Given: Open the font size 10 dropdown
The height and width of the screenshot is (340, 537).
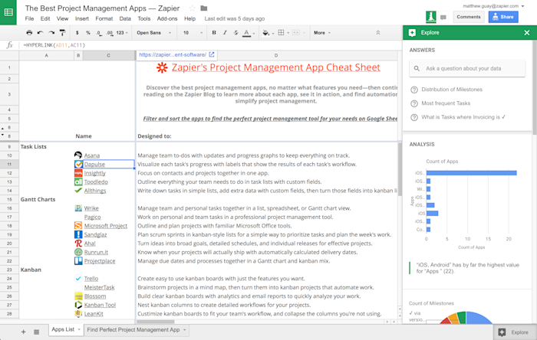Looking at the screenshot, I should click(x=193, y=33).
